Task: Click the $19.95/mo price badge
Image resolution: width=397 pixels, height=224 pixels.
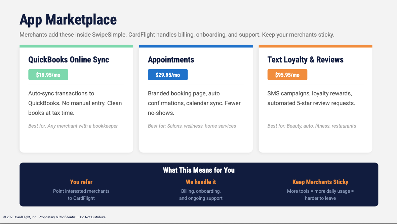Action: (x=48, y=75)
